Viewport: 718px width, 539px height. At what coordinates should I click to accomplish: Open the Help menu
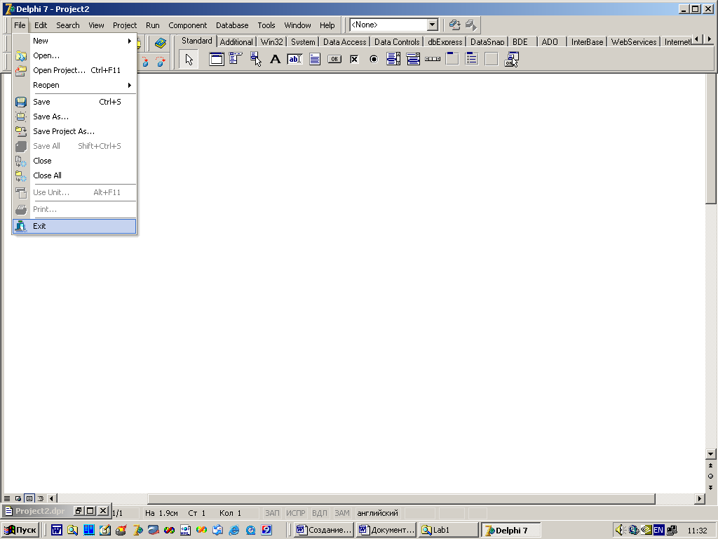[x=327, y=25]
